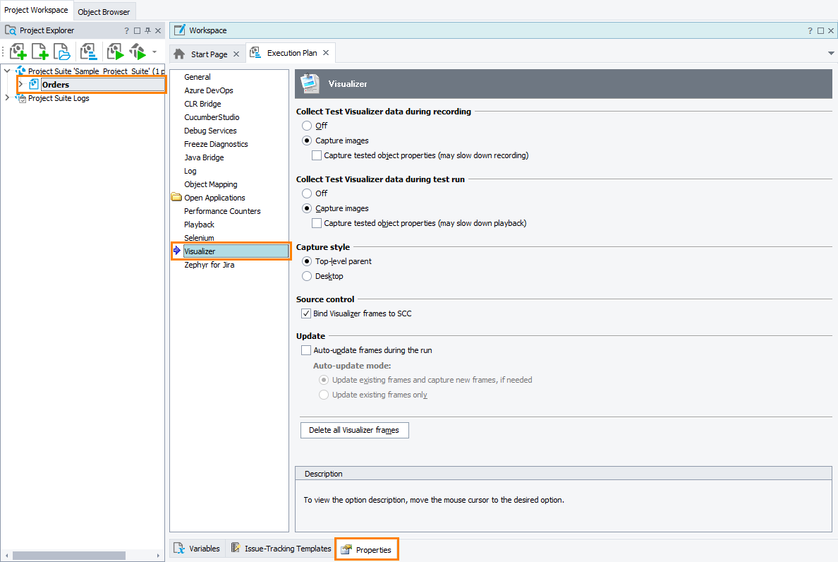This screenshot has width=838, height=562.
Task: Switch to the Object Browser tab
Action: 104,11
